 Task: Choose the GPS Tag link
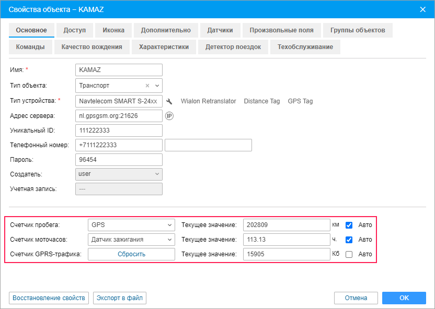(300, 101)
